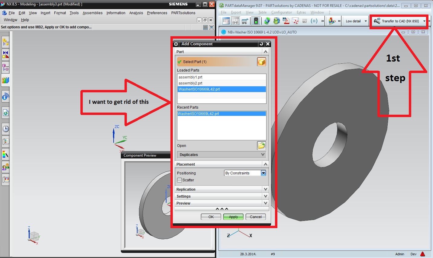Screen dimensions: 433x258
Task: Open PARTdataManager Extras menu
Action: (301, 12)
